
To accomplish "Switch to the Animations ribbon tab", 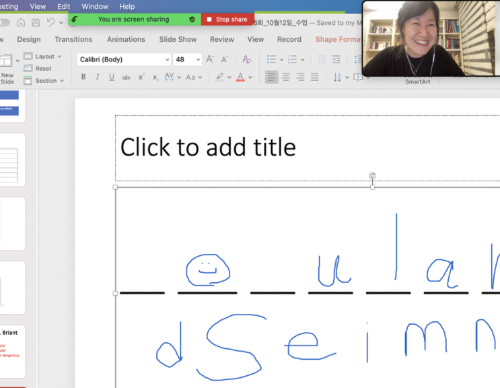I will 126,39.
